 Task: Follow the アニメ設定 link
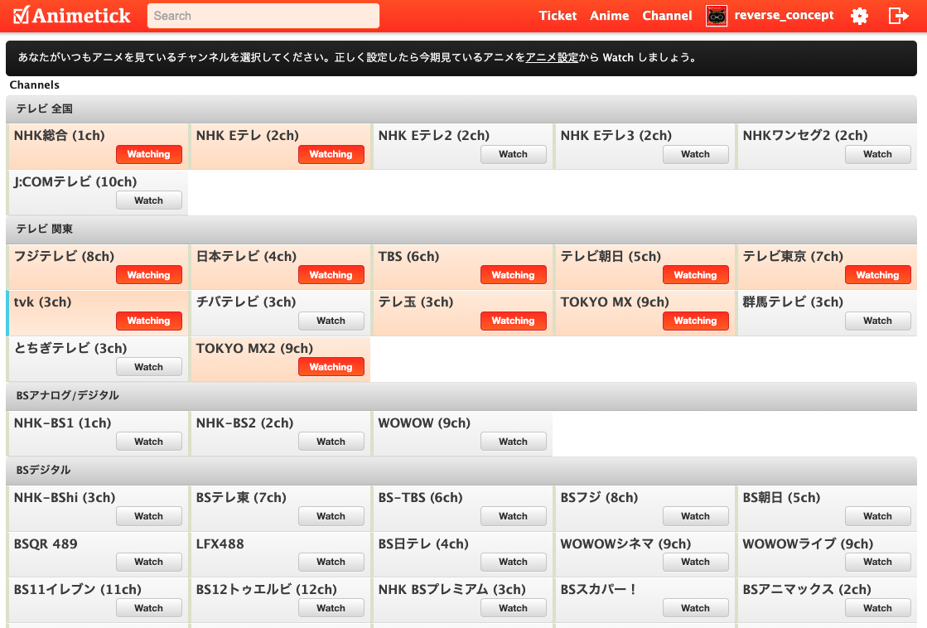(x=552, y=57)
